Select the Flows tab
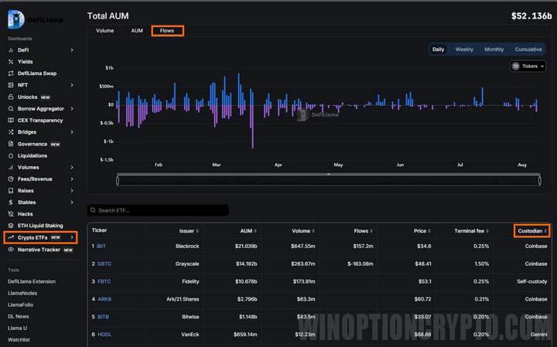Image resolution: width=557 pixels, height=347 pixels. (167, 31)
